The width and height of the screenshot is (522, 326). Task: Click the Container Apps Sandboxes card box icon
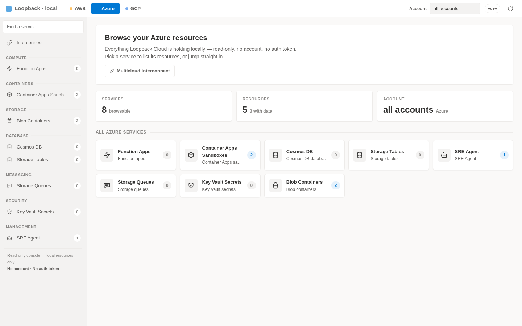coord(191,155)
